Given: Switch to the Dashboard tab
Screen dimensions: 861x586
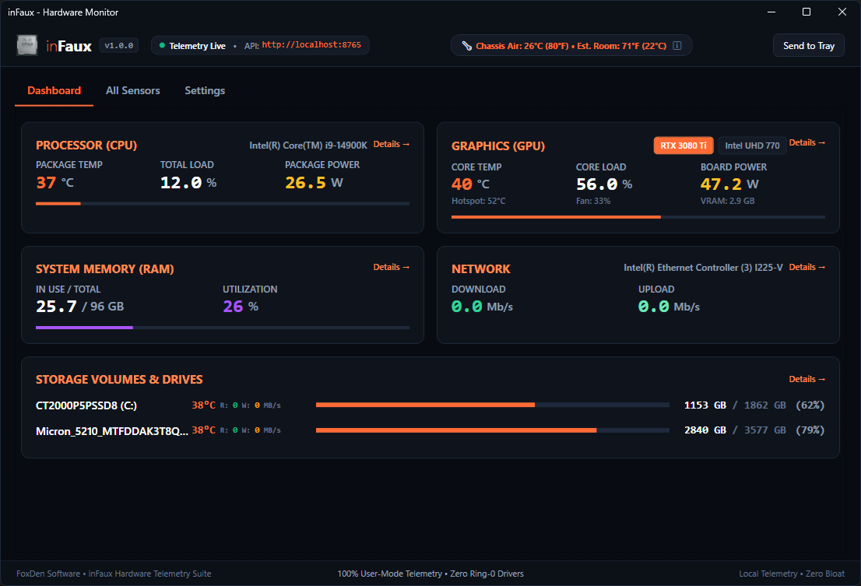Looking at the screenshot, I should 54,90.
